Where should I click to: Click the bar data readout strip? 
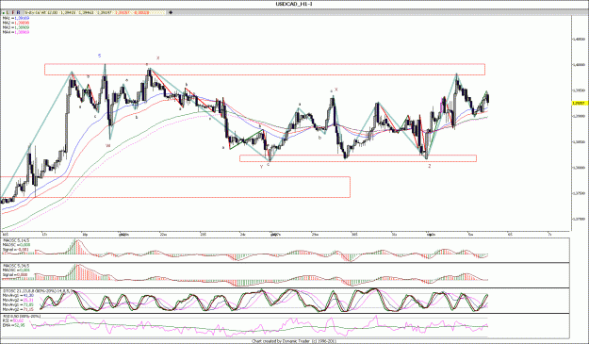[94, 12]
